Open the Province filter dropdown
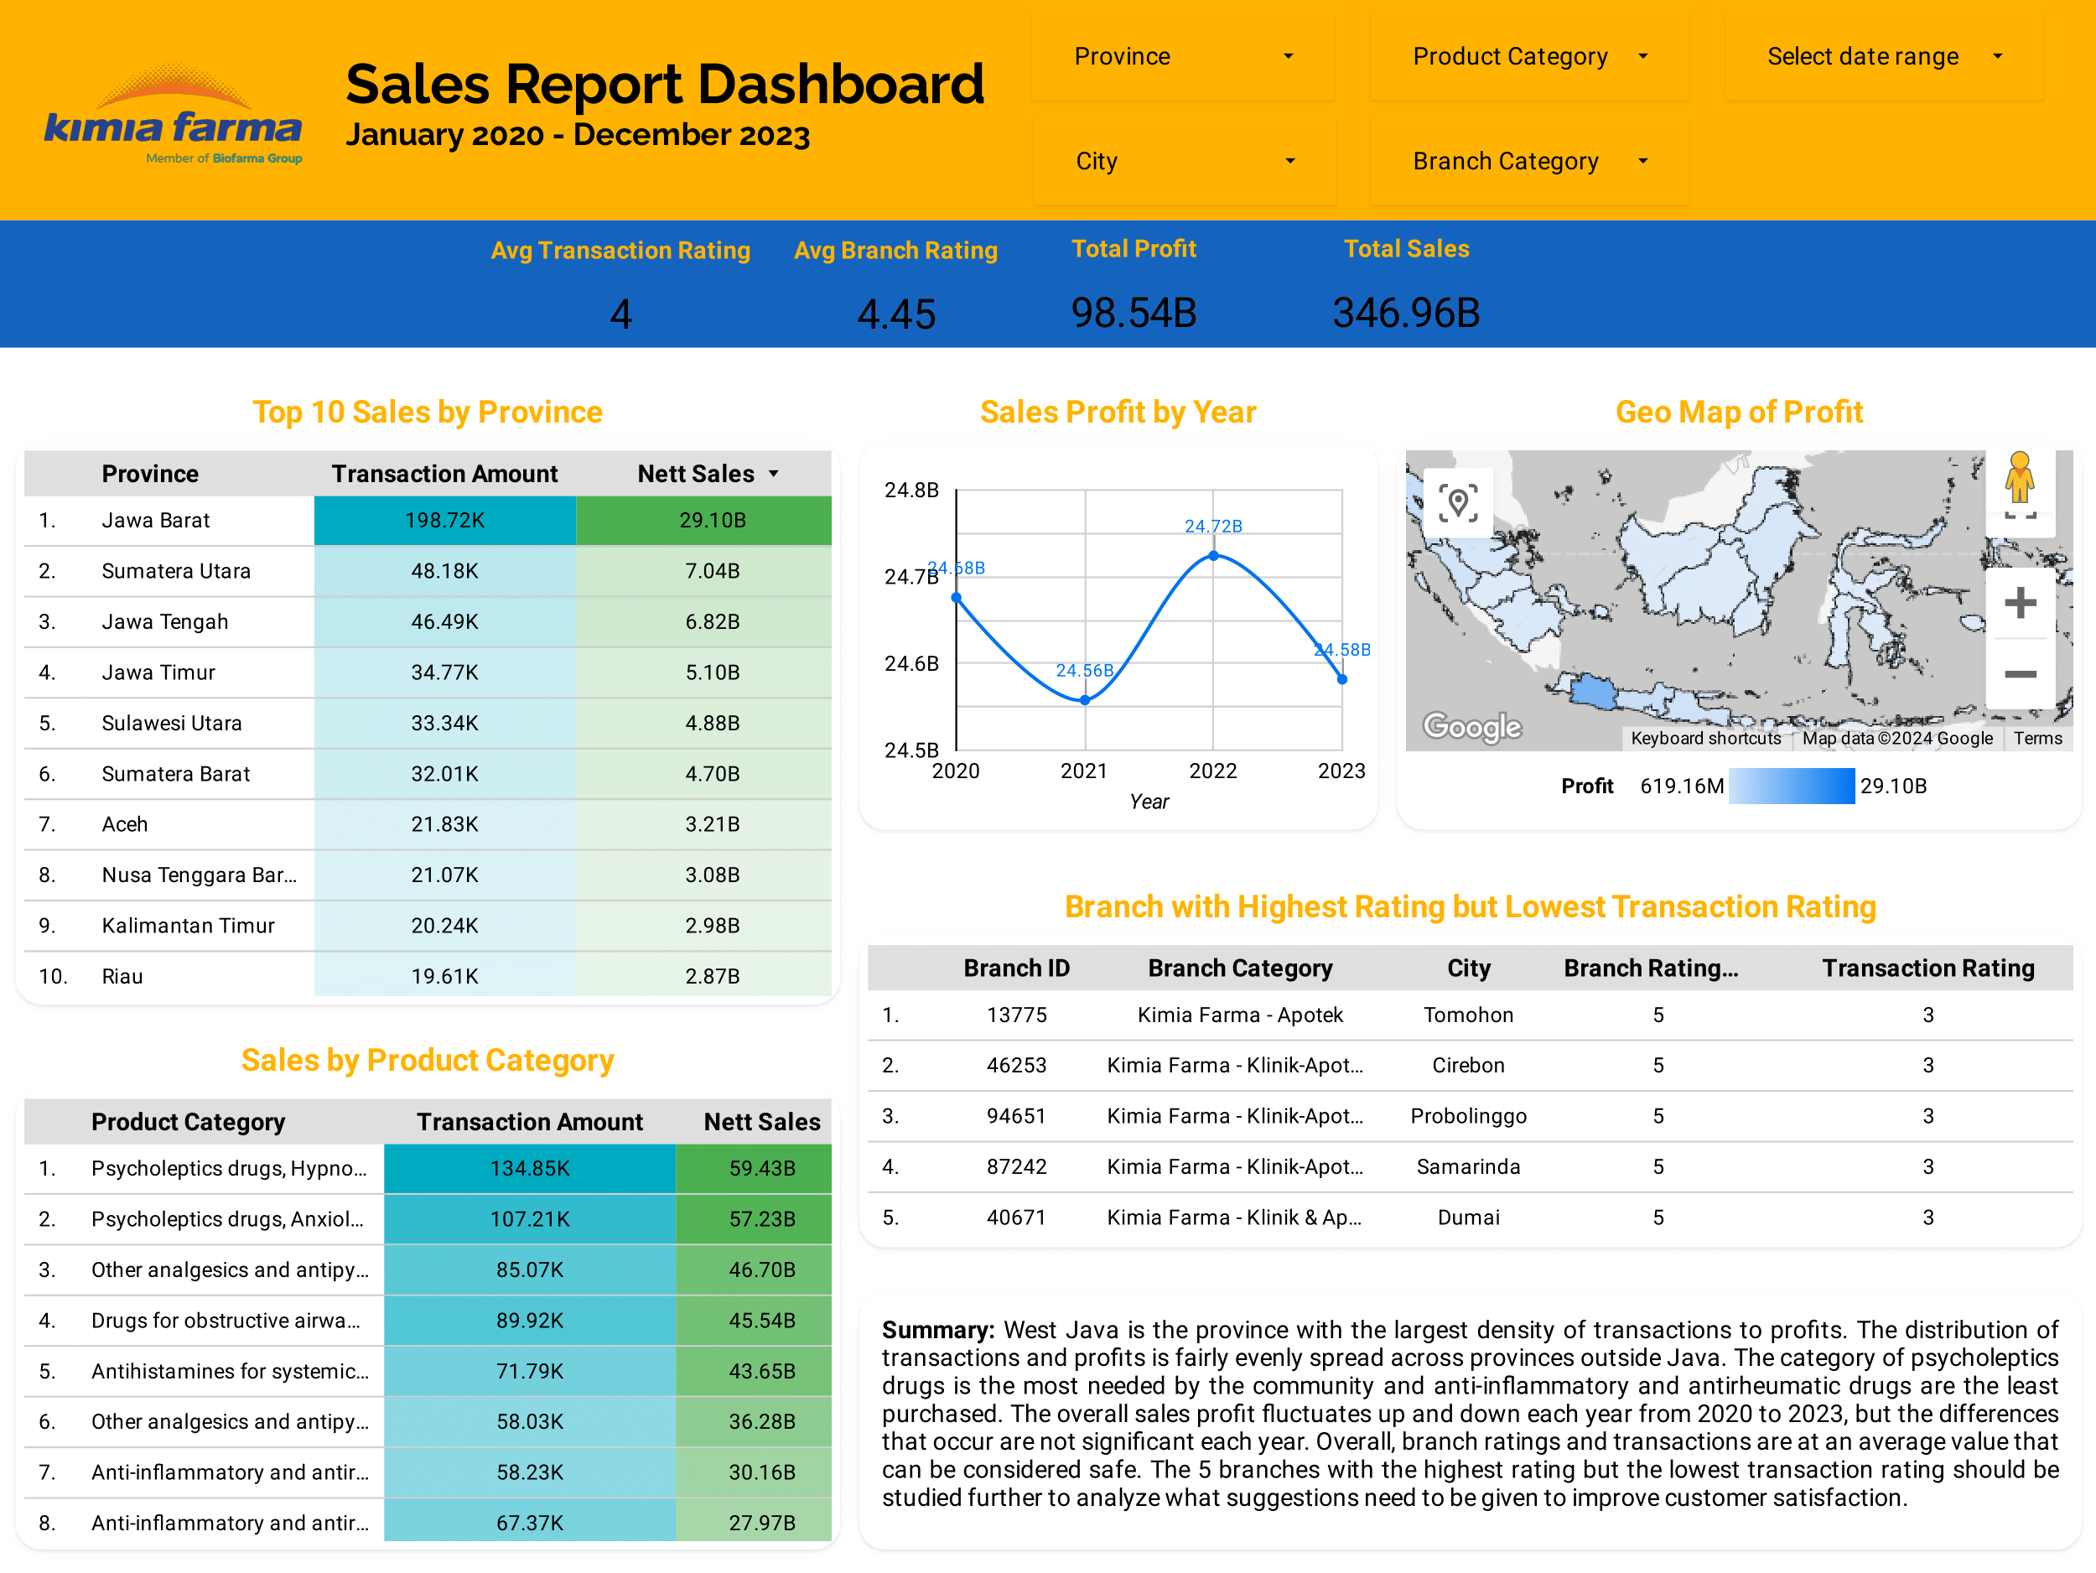2096x1573 pixels. [x=1182, y=57]
